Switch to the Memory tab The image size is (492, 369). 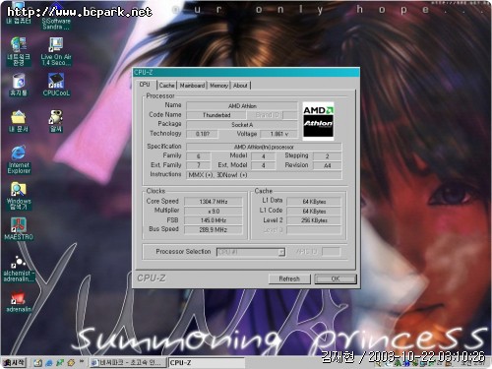tap(218, 86)
